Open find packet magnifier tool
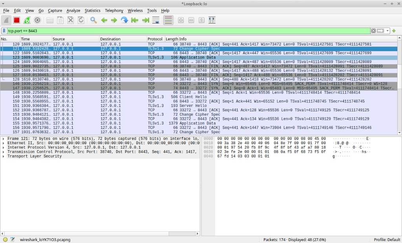Screen dimensions: 402x243 93,20
